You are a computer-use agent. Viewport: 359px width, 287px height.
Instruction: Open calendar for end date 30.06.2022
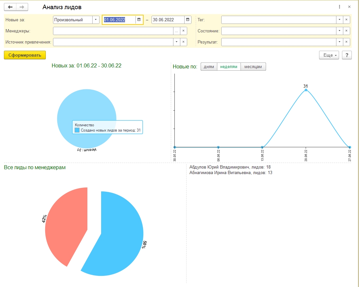click(x=188, y=20)
